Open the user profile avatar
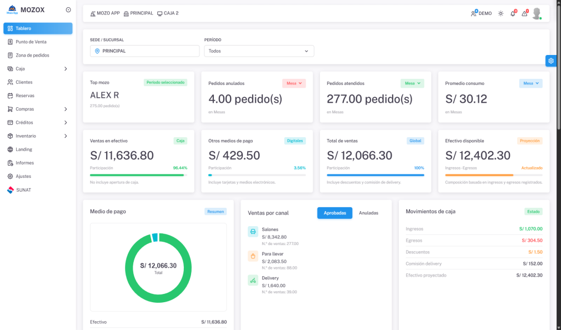Image resolution: width=561 pixels, height=330 pixels. [537, 13]
